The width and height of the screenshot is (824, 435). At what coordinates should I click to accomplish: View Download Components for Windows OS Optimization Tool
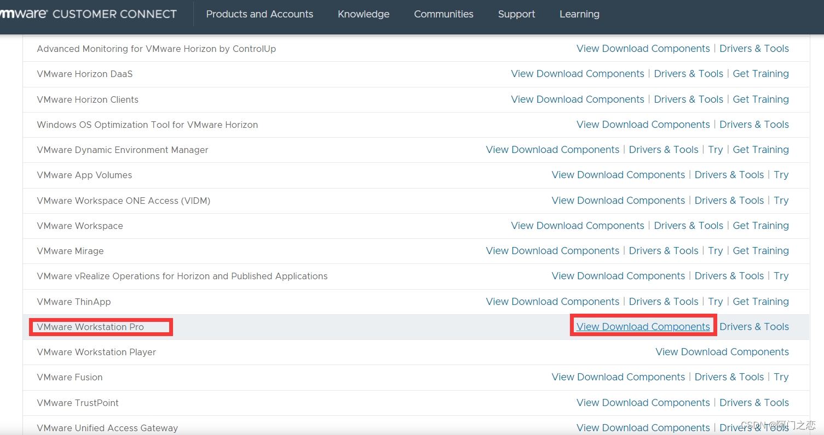[643, 125]
